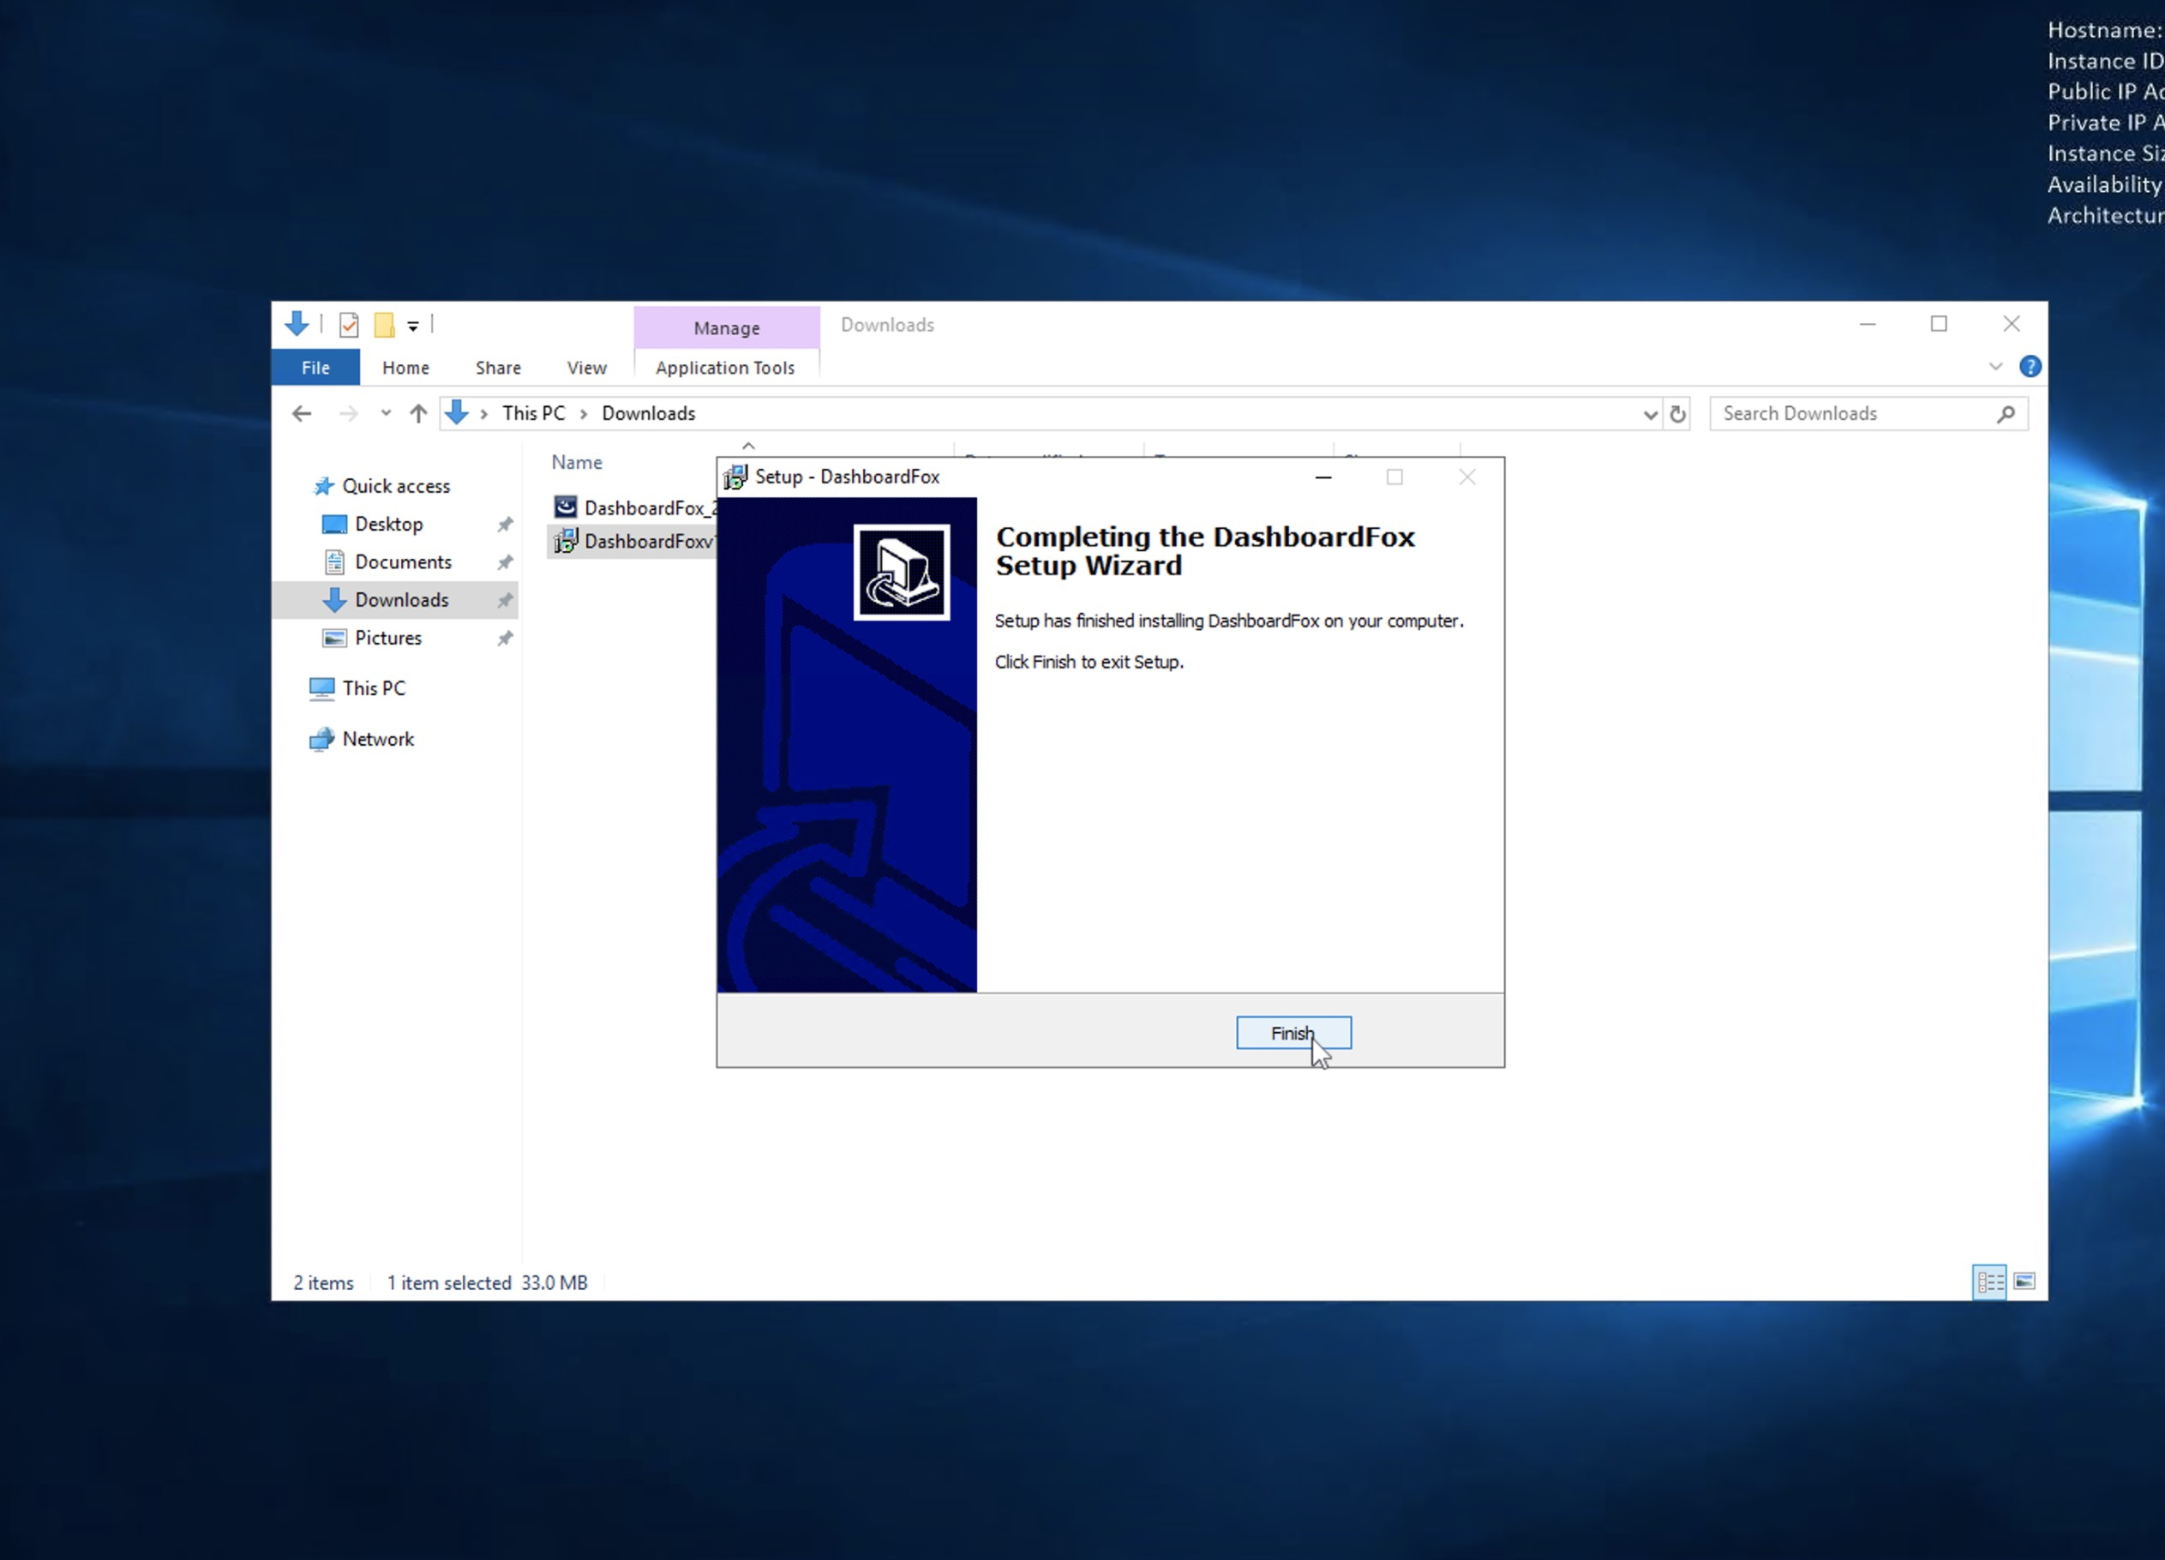Switch to the Home ribbon tab
The height and width of the screenshot is (1560, 2165).
coord(405,368)
